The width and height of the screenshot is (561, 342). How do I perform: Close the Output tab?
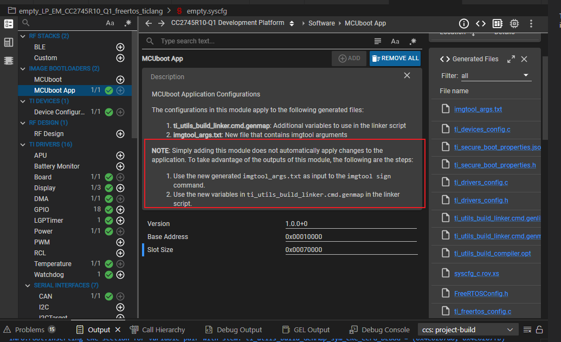[118, 330]
